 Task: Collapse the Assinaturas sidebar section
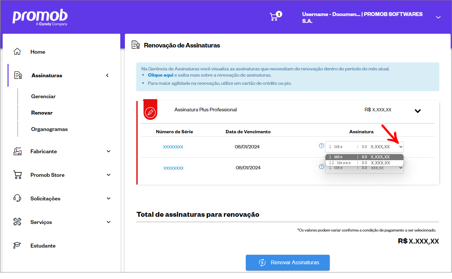pos(107,75)
